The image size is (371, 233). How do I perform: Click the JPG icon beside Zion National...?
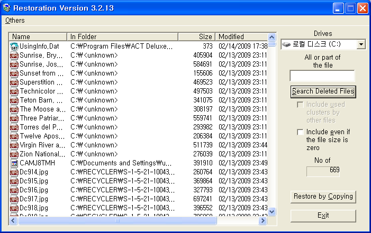point(14,154)
